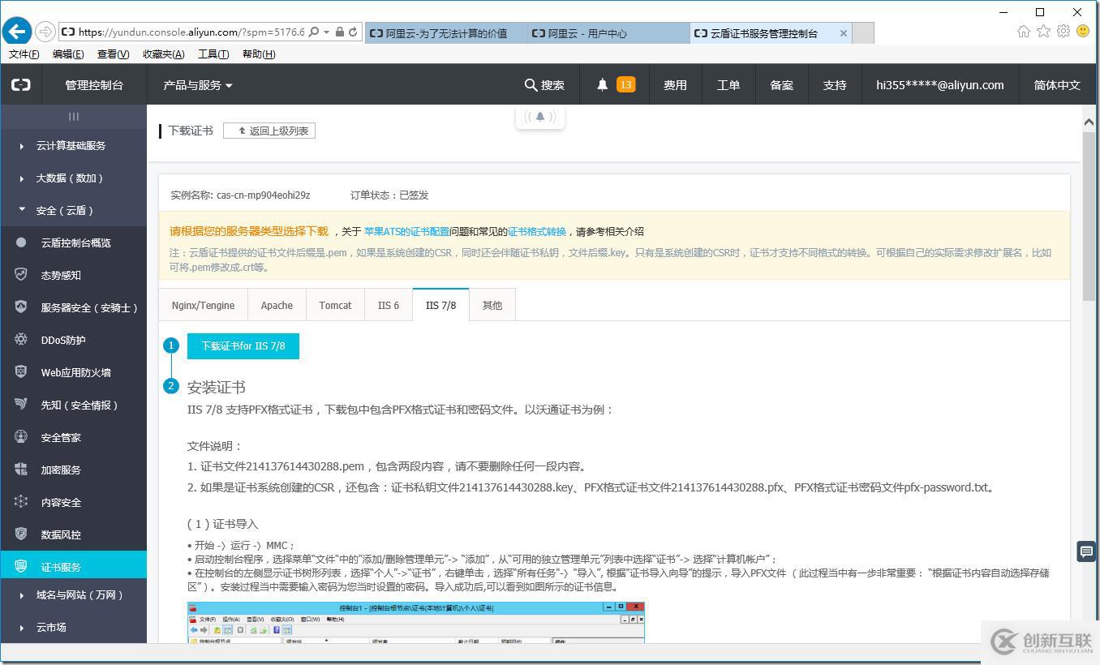
Task: Open 费用 in console header
Action: 675,84
